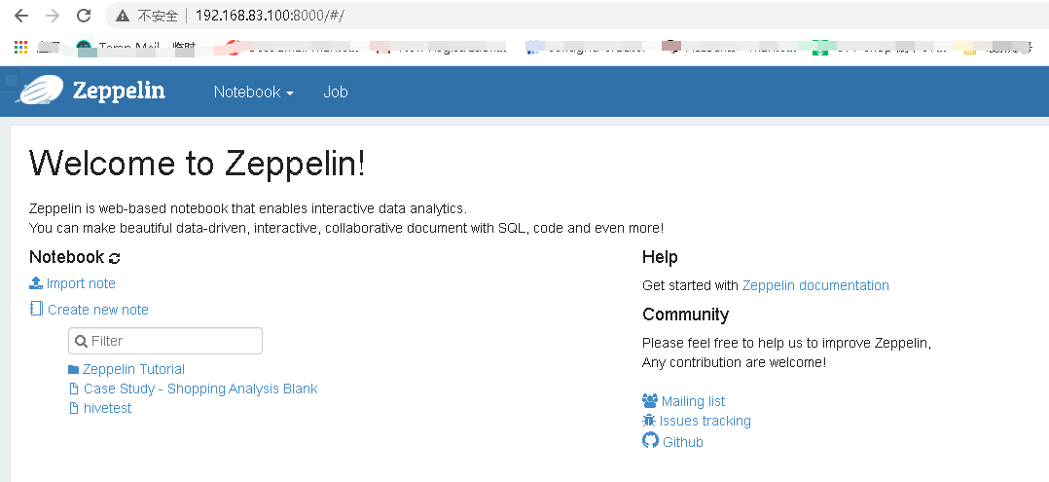Focus the Filter notebook input field

click(x=165, y=341)
